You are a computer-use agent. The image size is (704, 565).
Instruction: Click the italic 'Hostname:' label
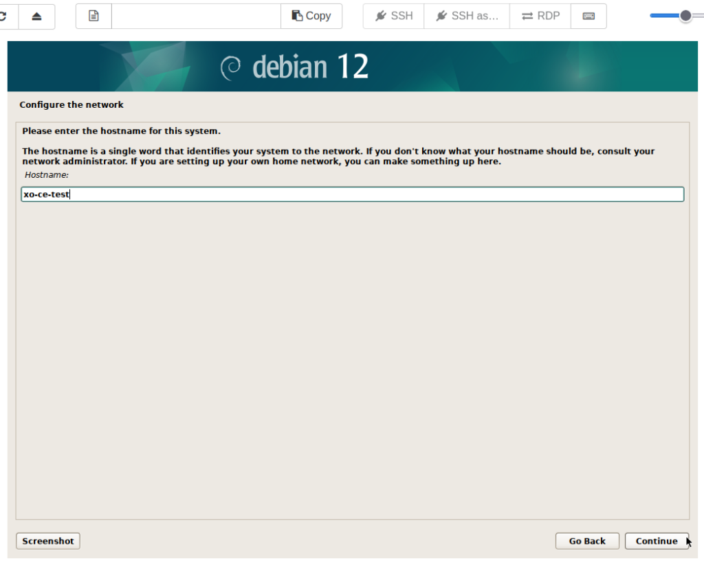47,175
